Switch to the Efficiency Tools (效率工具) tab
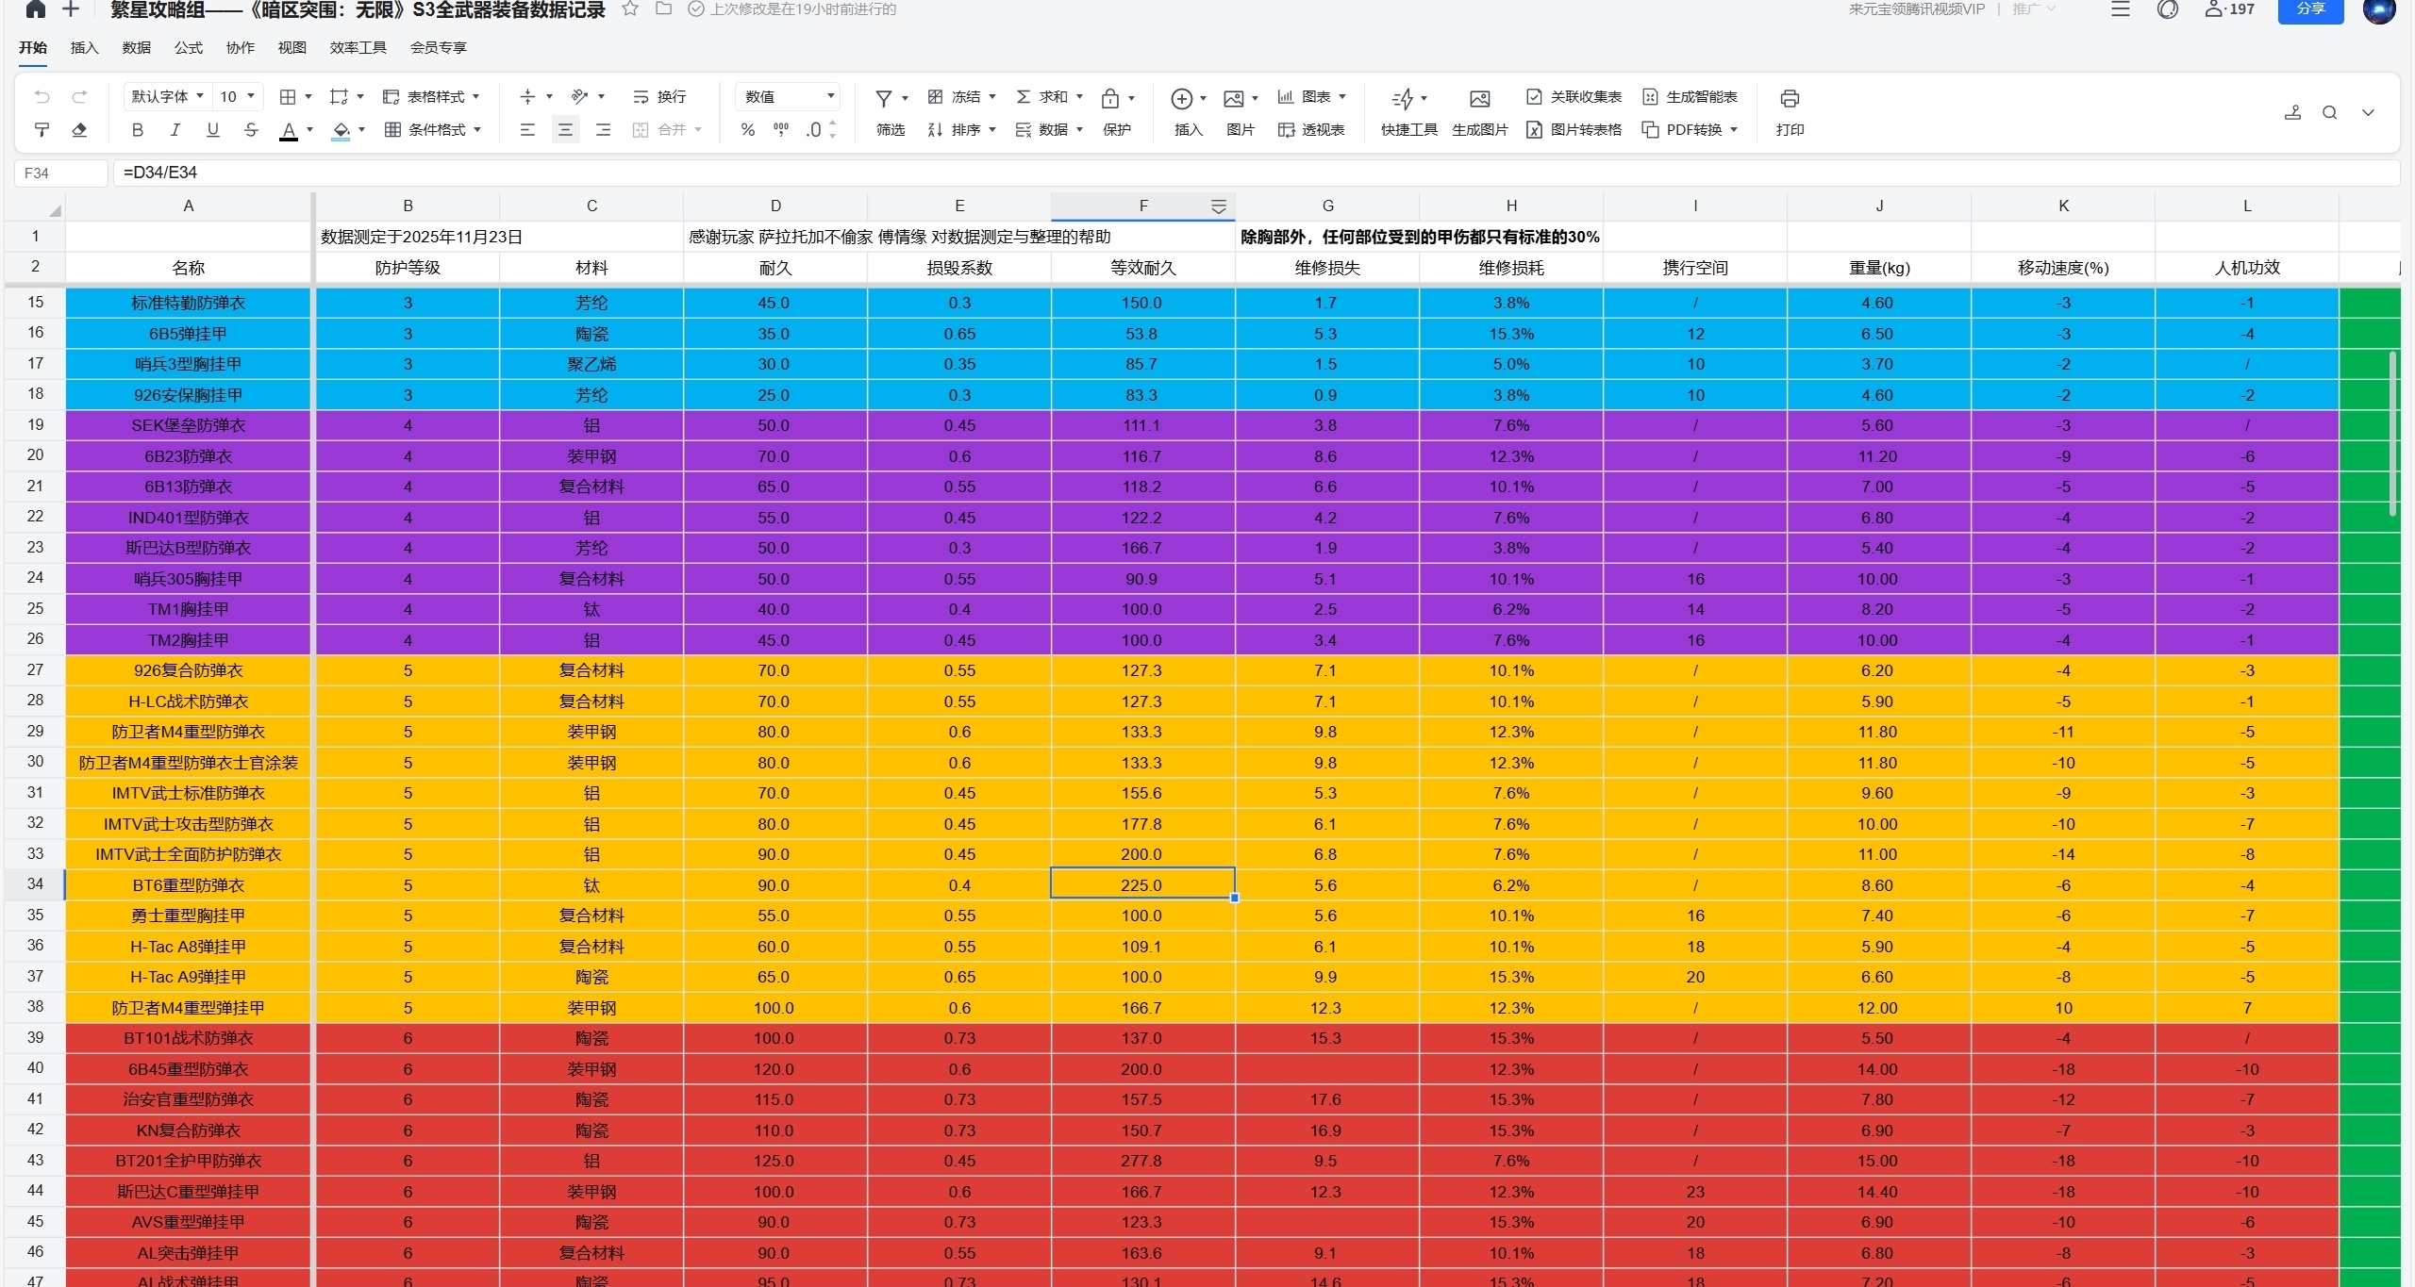Screen dimensions: 2415x1287 pos(358,47)
